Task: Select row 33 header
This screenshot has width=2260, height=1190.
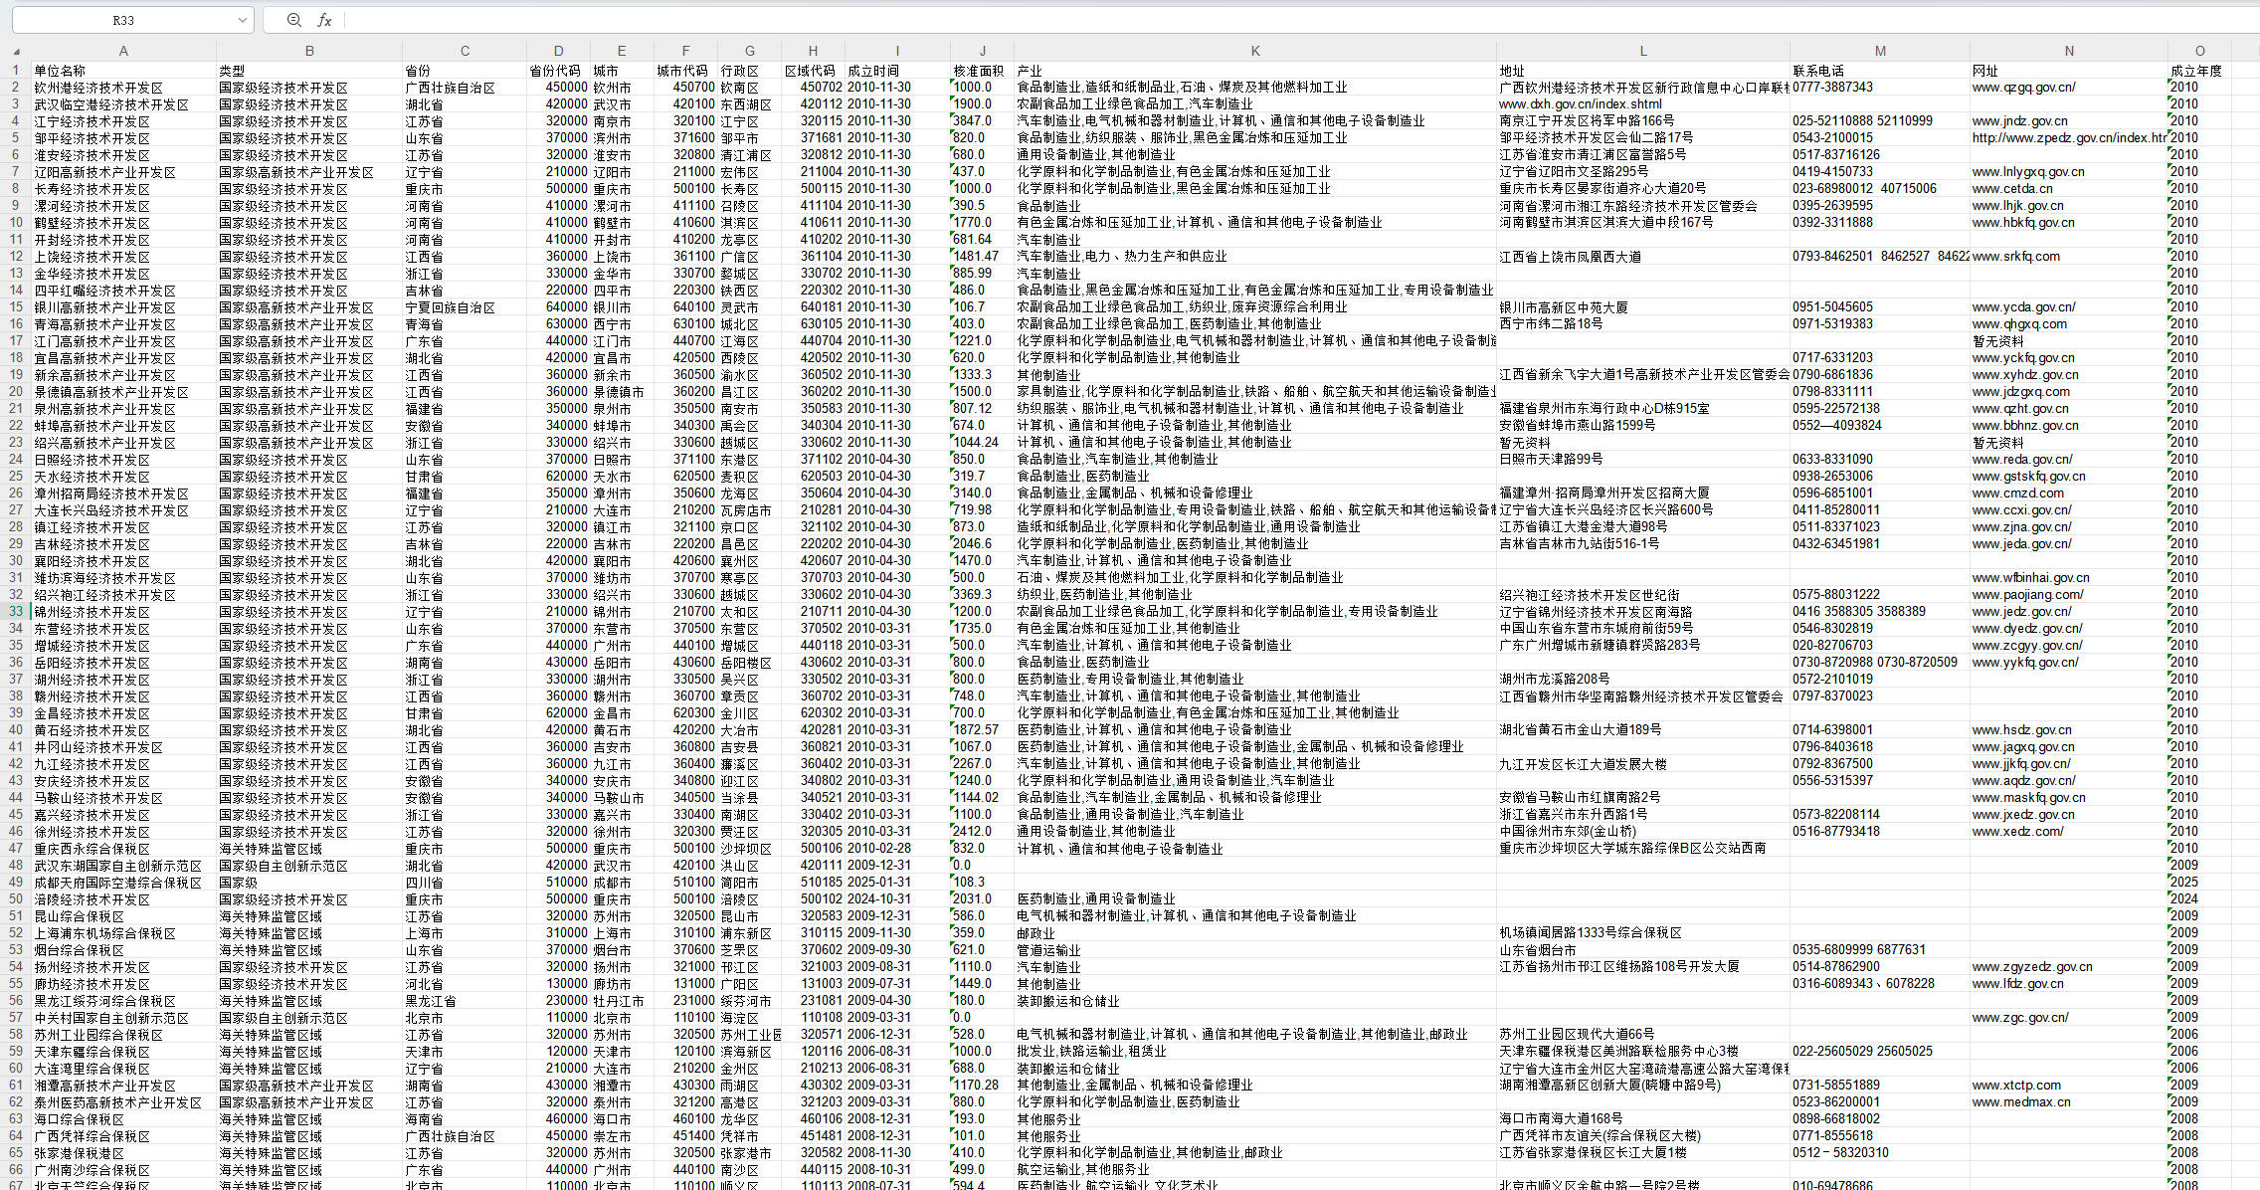Action: 16,612
